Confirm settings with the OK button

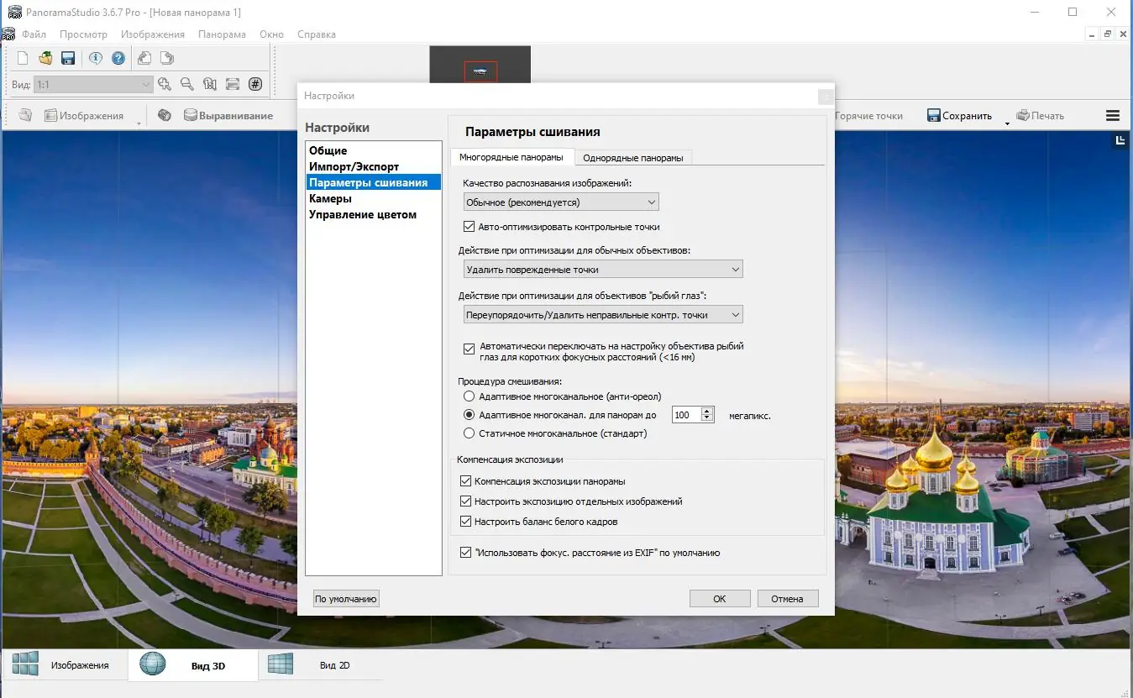[x=720, y=599]
